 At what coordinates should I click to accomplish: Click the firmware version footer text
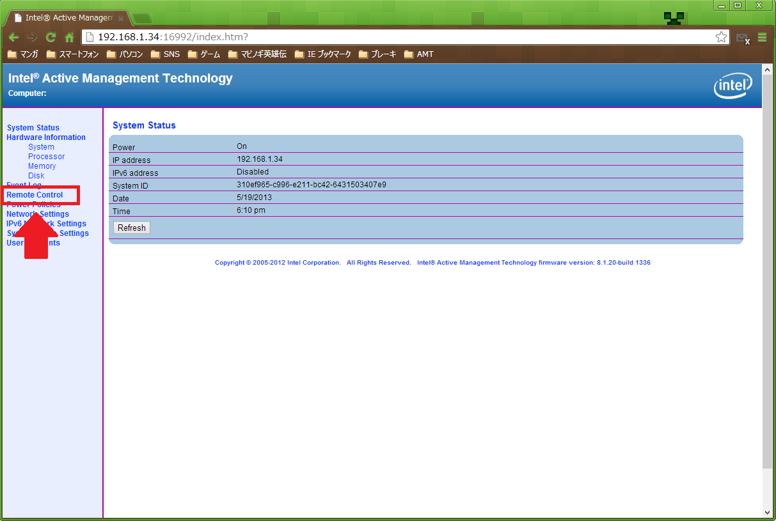coord(534,263)
